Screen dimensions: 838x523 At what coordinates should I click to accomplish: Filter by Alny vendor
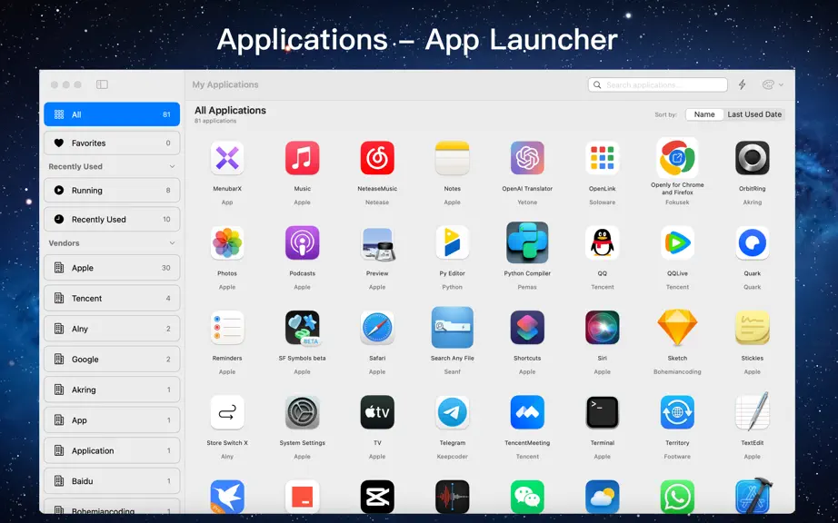pos(112,329)
